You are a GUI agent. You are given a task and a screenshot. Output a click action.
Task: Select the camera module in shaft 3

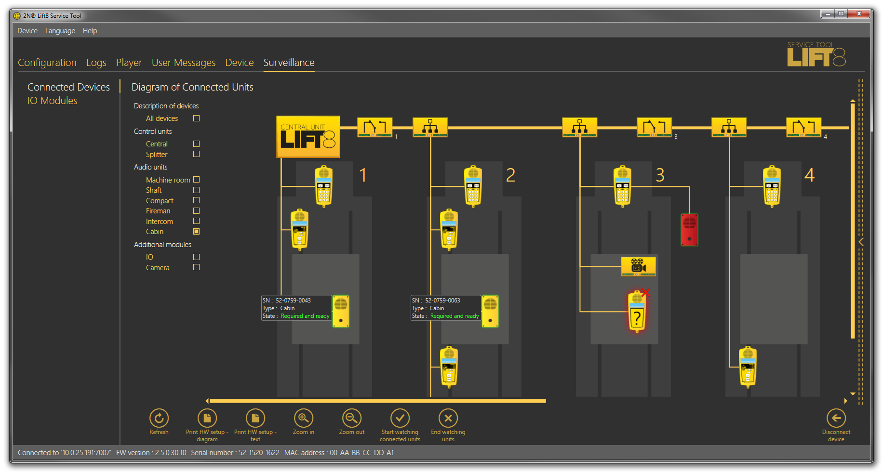[638, 266]
